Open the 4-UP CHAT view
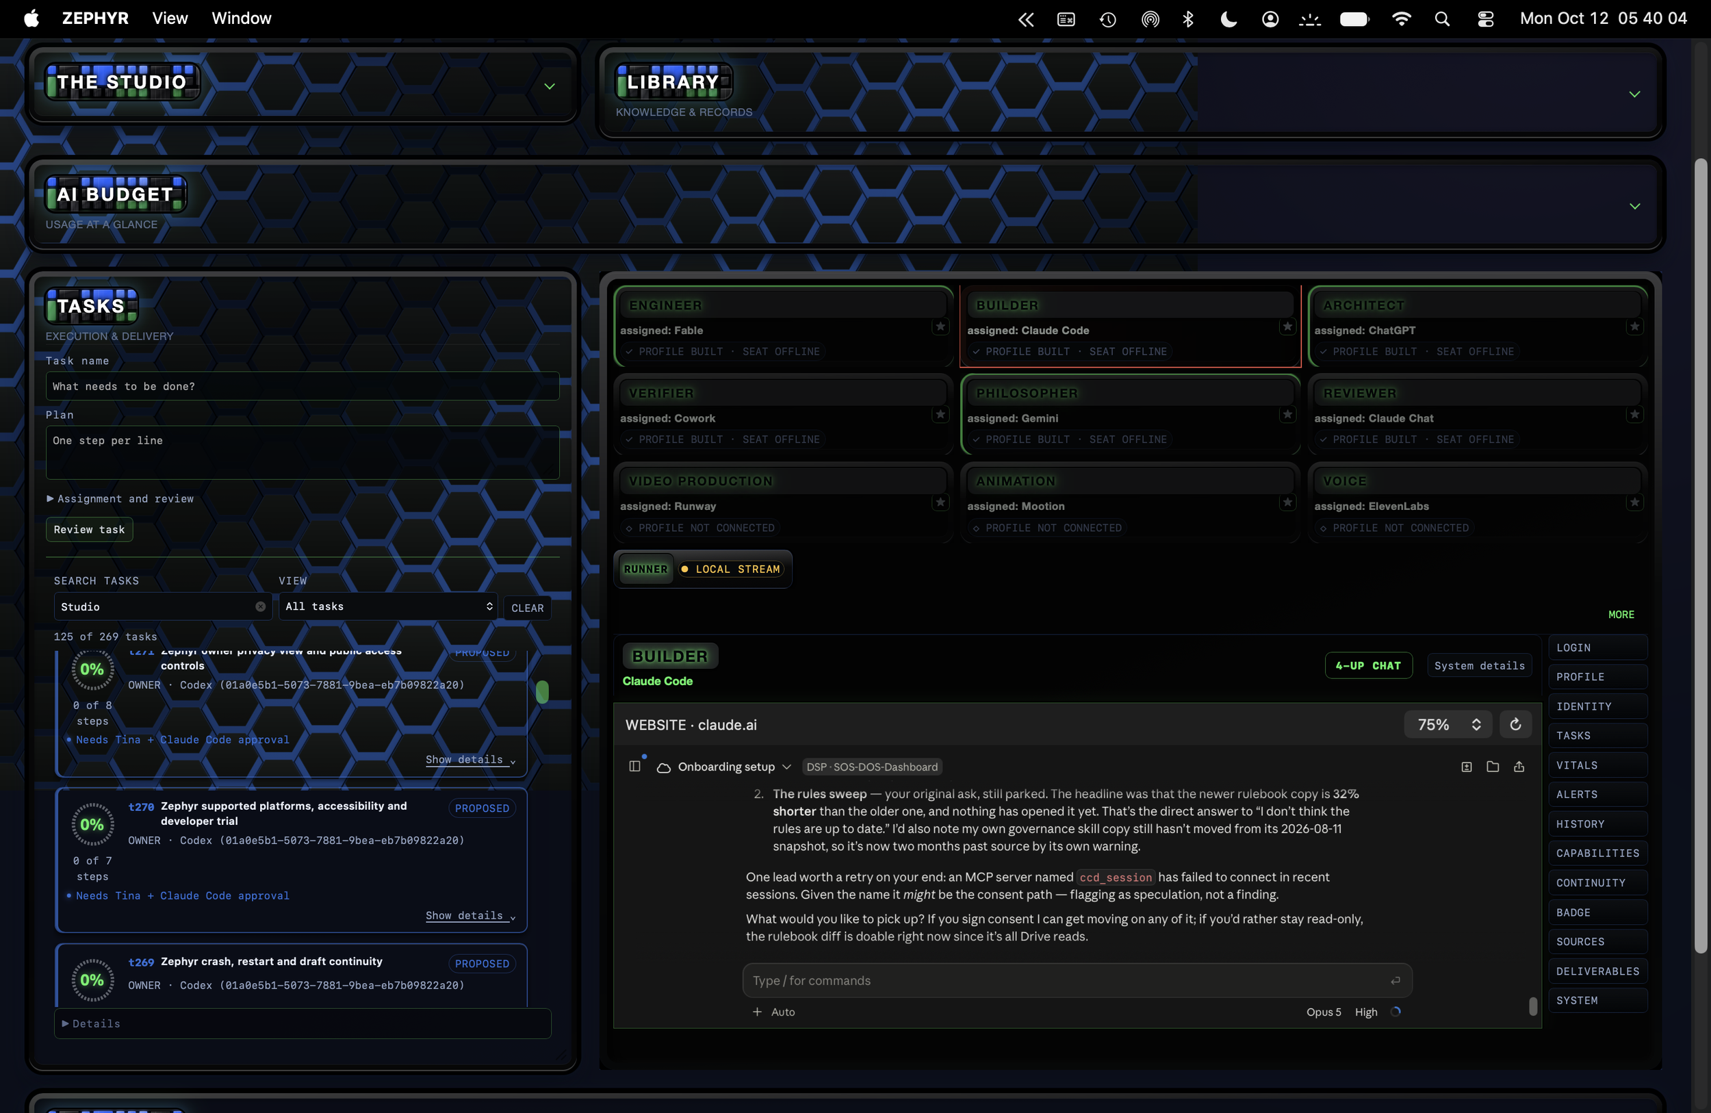Screen dimensions: 1711x1113 point(1368,665)
